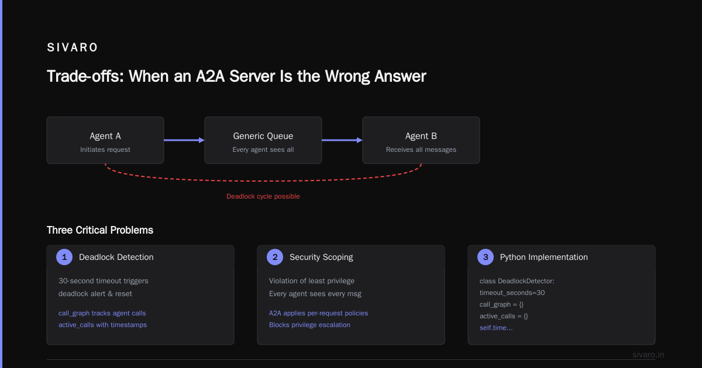Screen dimensions: 702x368
Task: Click the 'self.time...' truncated code line
Action: (496, 328)
